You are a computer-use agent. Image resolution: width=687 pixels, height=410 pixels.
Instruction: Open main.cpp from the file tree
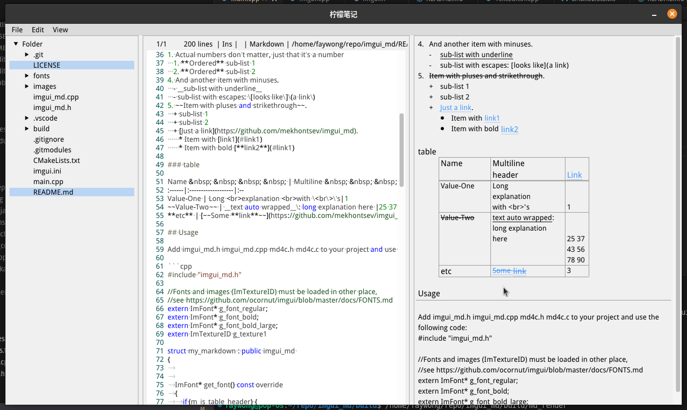tap(48, 181)
